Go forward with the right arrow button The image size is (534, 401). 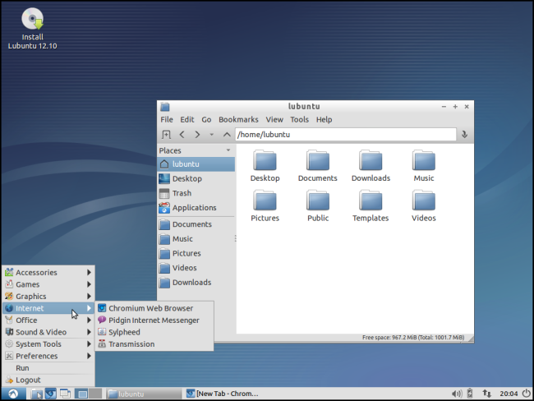coord(197,134)
